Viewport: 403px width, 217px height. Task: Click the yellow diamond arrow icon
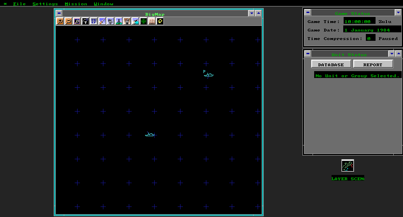tap(160, 21)
